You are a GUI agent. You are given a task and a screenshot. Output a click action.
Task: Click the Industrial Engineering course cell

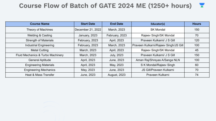click(40, 45)
